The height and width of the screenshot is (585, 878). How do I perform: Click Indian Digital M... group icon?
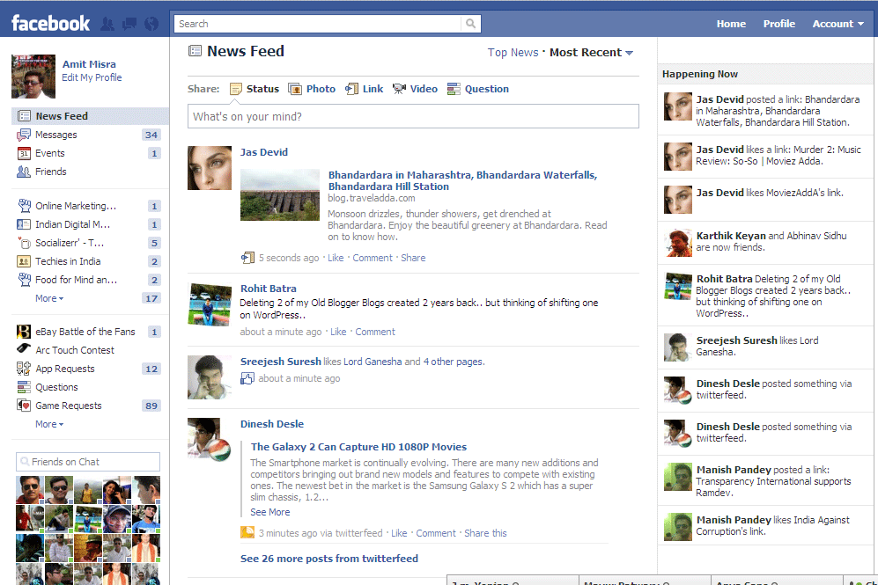click(x=24, y=224)
